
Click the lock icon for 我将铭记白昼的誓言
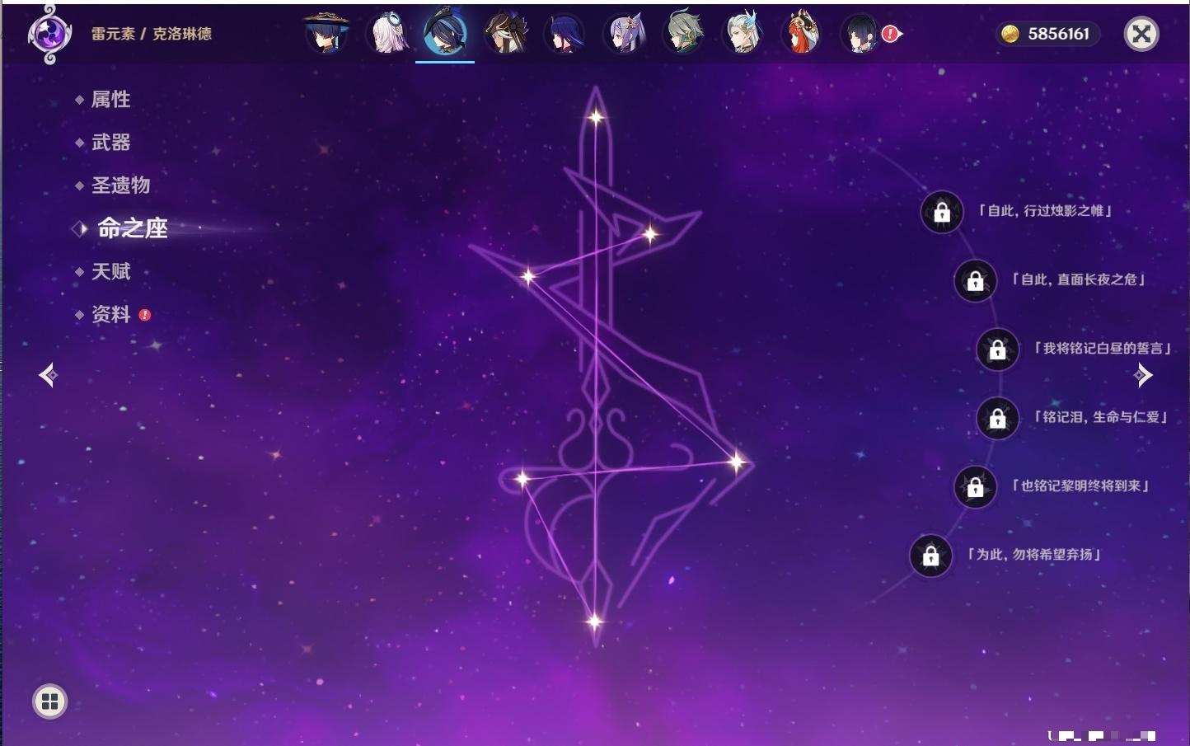(997, 350)
